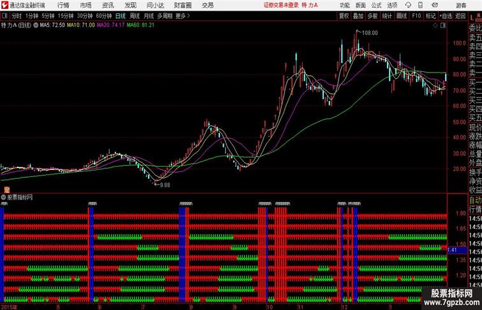Open the 版面 menu
Image resolution: width=482 pixels, height=310 pixels.
point(361,5)
